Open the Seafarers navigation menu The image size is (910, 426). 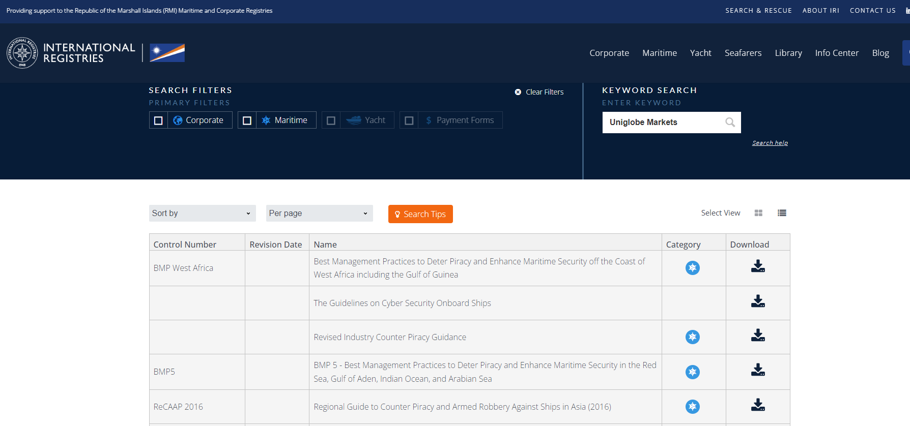coord(743,53)
